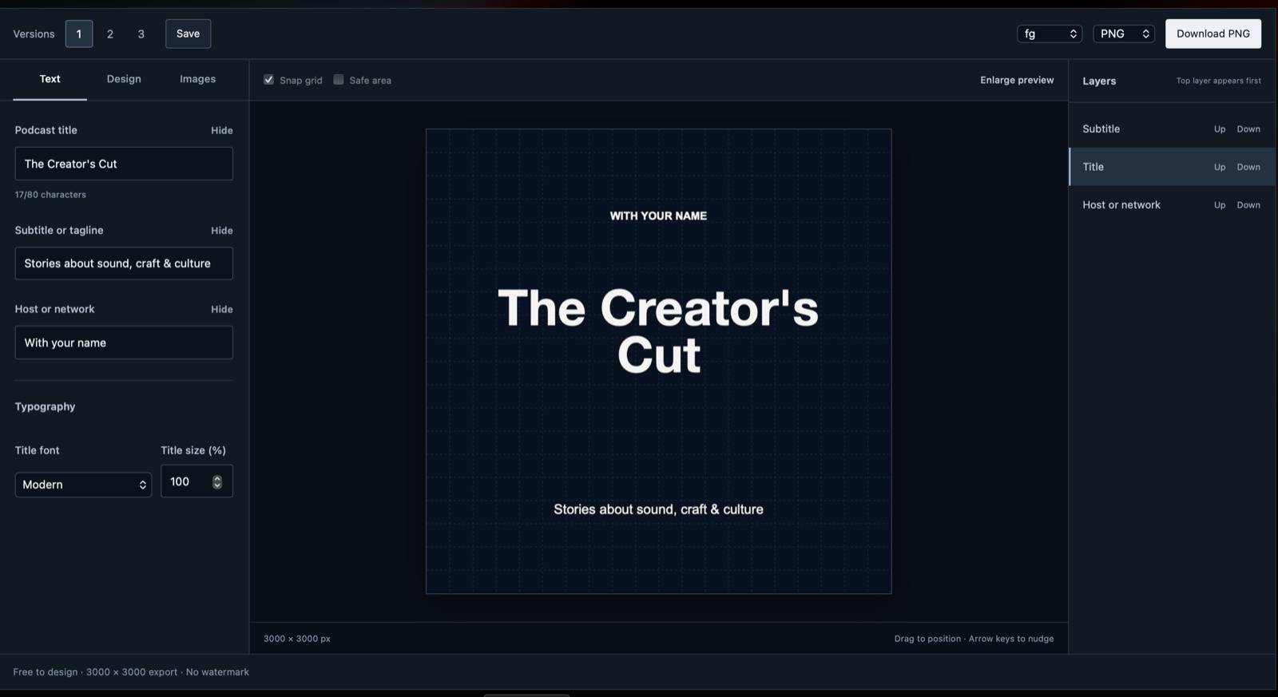Click the canvas title "The Creator's Cut"

(658, 331)
